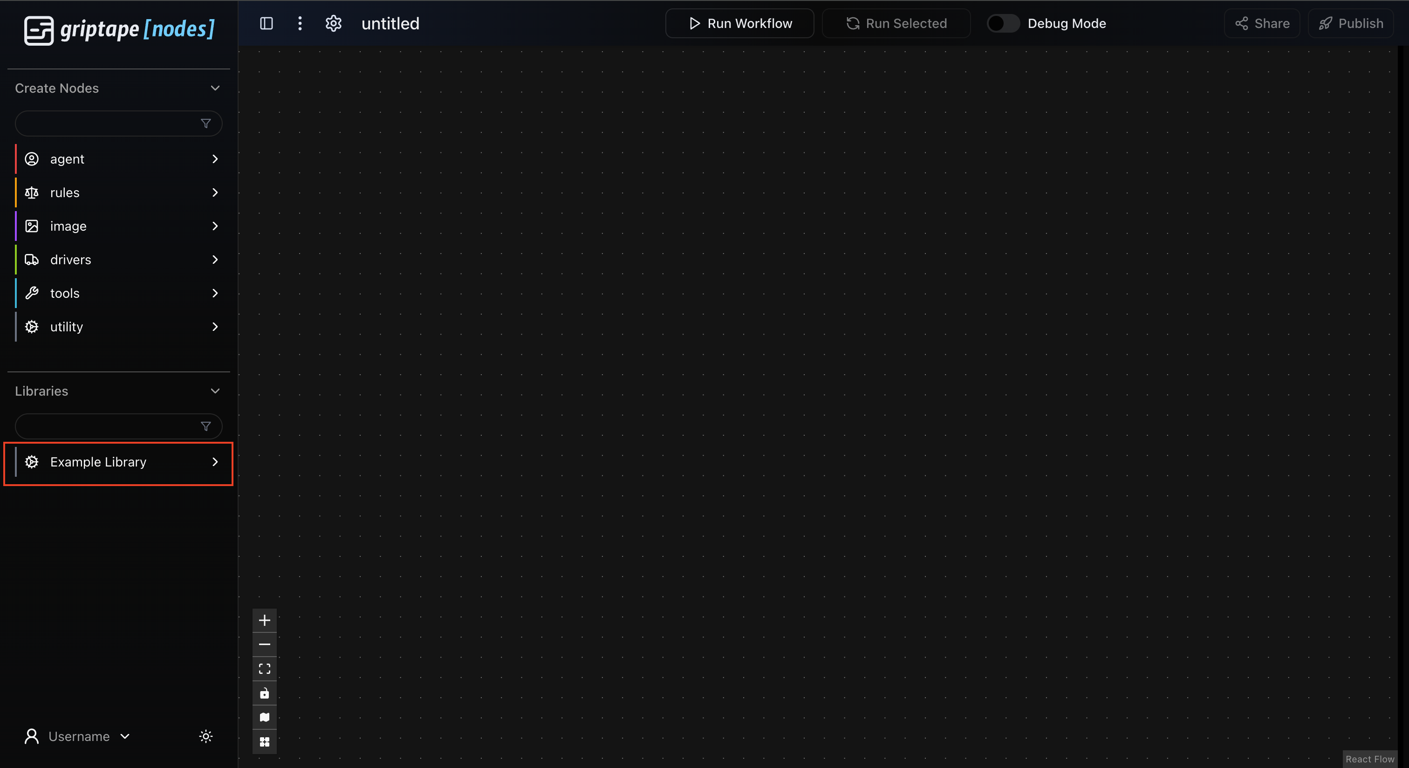Fit view to canvas
This screenshot has height=768, width=1409.
[264, 669]
